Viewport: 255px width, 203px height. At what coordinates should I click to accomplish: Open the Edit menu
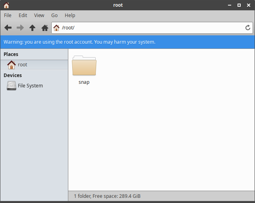pyautogui.click(x=23, y=15)
